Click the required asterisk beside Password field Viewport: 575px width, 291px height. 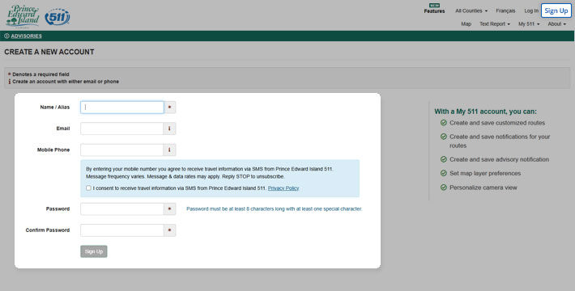pyautogui.click(x=169, y=209)
